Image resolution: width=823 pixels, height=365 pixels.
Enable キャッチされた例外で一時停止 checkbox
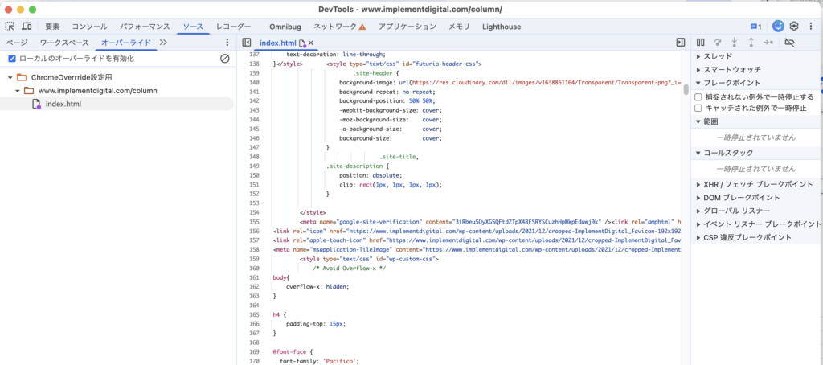(x=698, y=108)
